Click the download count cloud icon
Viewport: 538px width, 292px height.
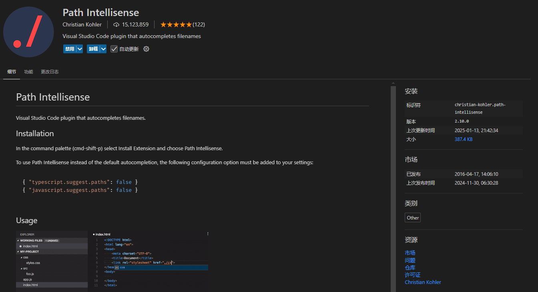[x=116, y=24]
